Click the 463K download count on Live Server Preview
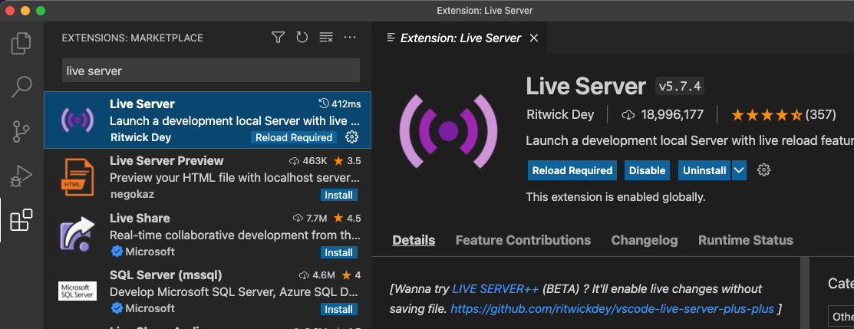 (x=308, y=161)
